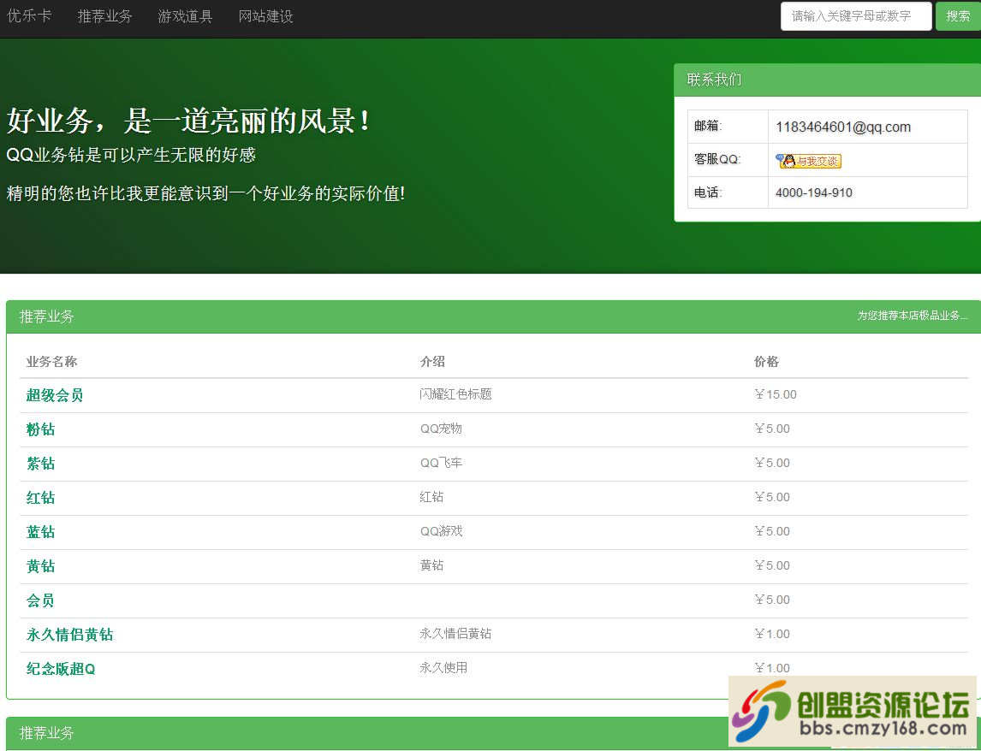Select the QQ游戏 description text
This screenshot has width=981, height=751.
[441, 531]
